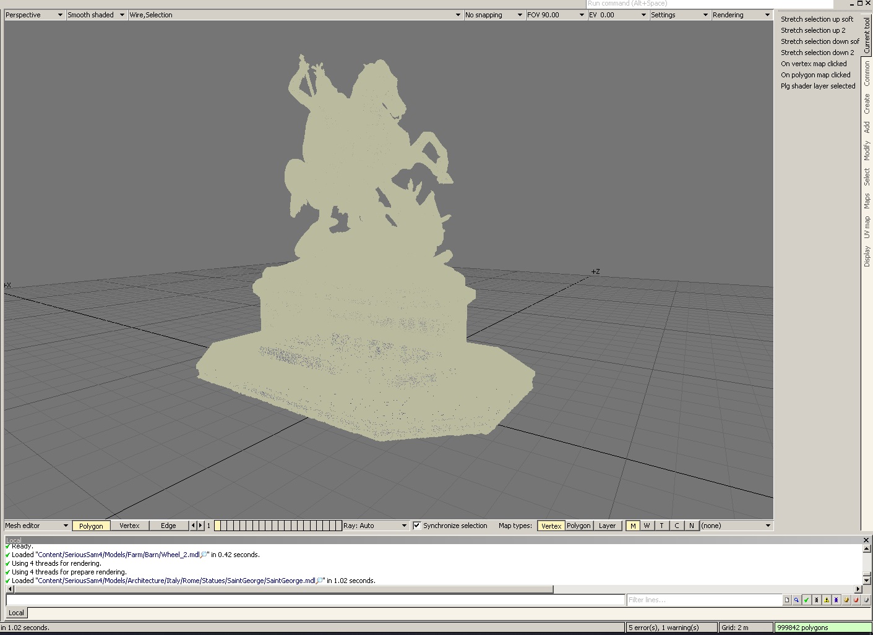This screenshot has height=635, width=873.
Task: Click the gold gem icon in log toolbar
Action: [846, 600]
